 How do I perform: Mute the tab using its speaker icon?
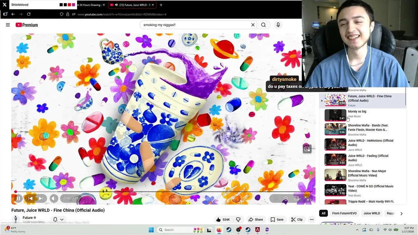(117, 5)
